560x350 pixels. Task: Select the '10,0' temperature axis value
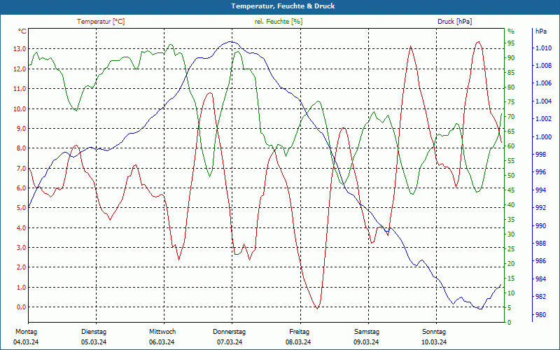(20, 108)
